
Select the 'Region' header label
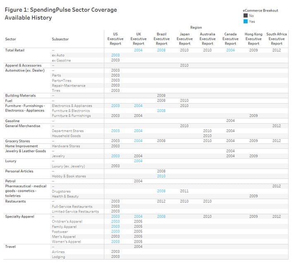click(x=196, y=27)
